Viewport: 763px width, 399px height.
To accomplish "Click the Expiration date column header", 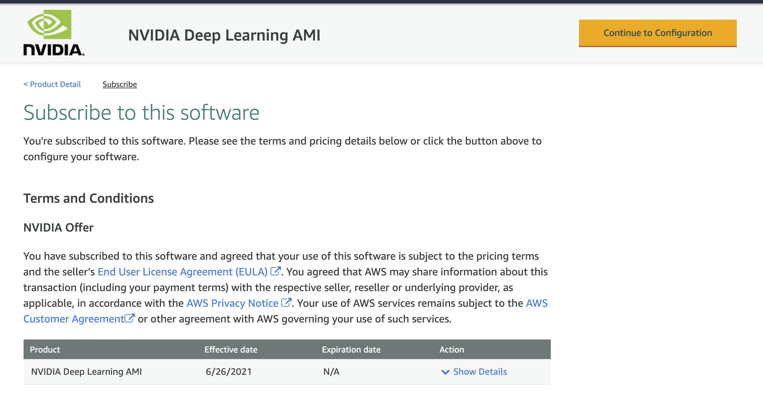I will point(351,350).
